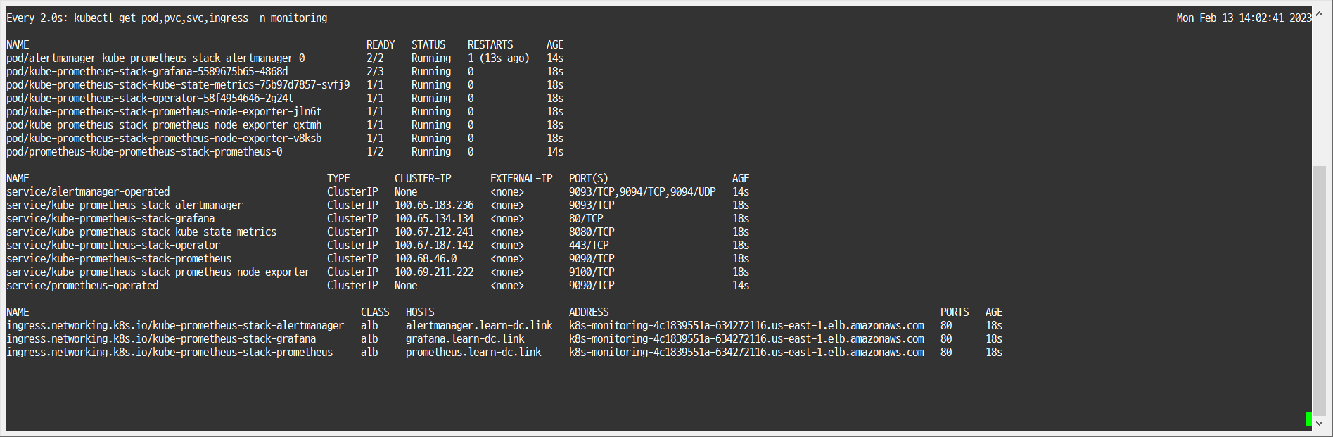
Task: Select service/prometheus-operated name
Action: point(82,286)
